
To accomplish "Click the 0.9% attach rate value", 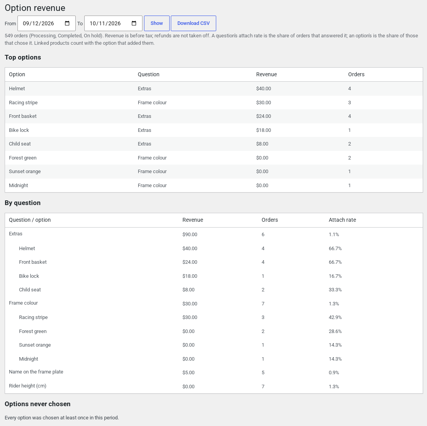I will pyautogui.click(x=334, y=373).
